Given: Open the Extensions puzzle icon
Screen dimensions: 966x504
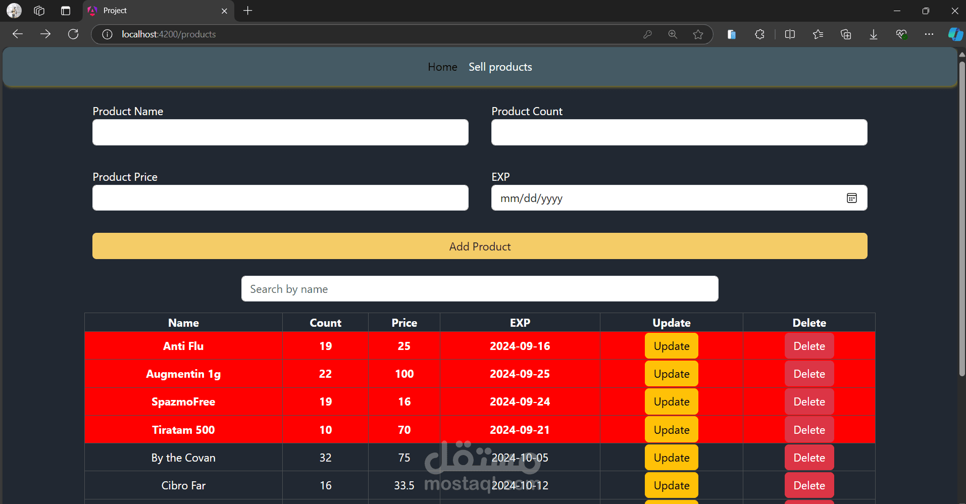Looking at the screenshot, I should click(759, 34).
